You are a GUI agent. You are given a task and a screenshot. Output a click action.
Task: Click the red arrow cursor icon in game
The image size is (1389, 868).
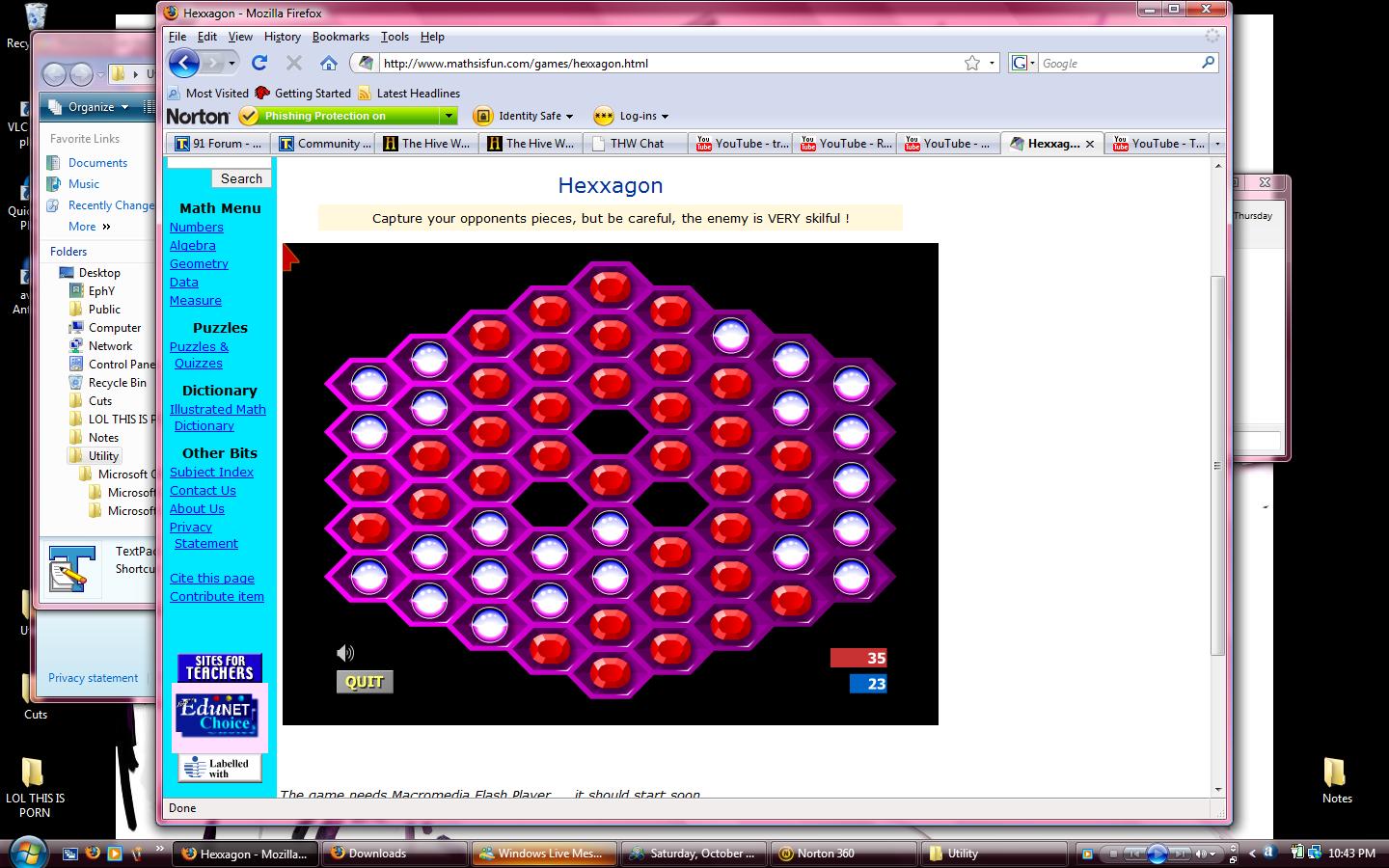click(290, 257)
